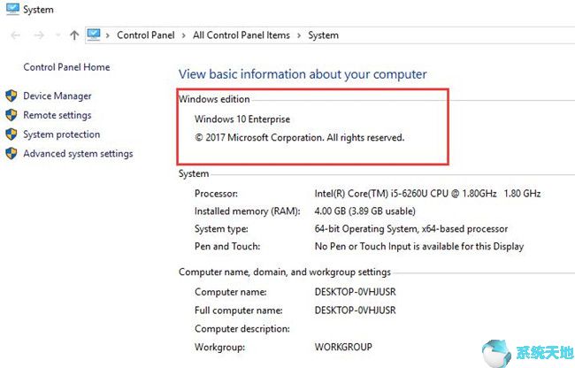Select the System breadcrumb in address bar

pos(323,35)
